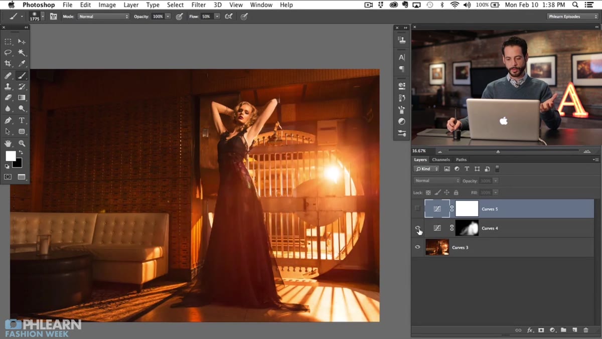Select the Rectangular Marquee tool

click(x=8, y=42)
